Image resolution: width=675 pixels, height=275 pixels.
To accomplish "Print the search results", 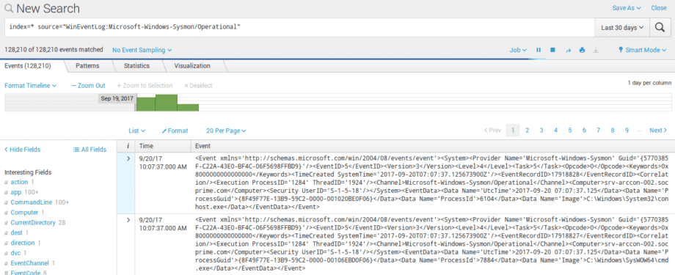I will [582, 50].
